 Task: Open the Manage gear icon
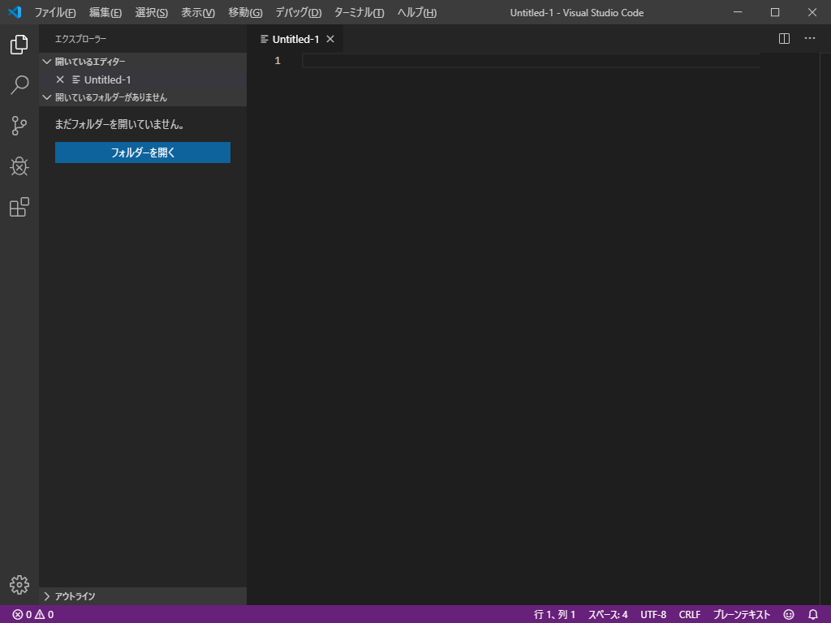pyautogui.click(x=19, y=585)
